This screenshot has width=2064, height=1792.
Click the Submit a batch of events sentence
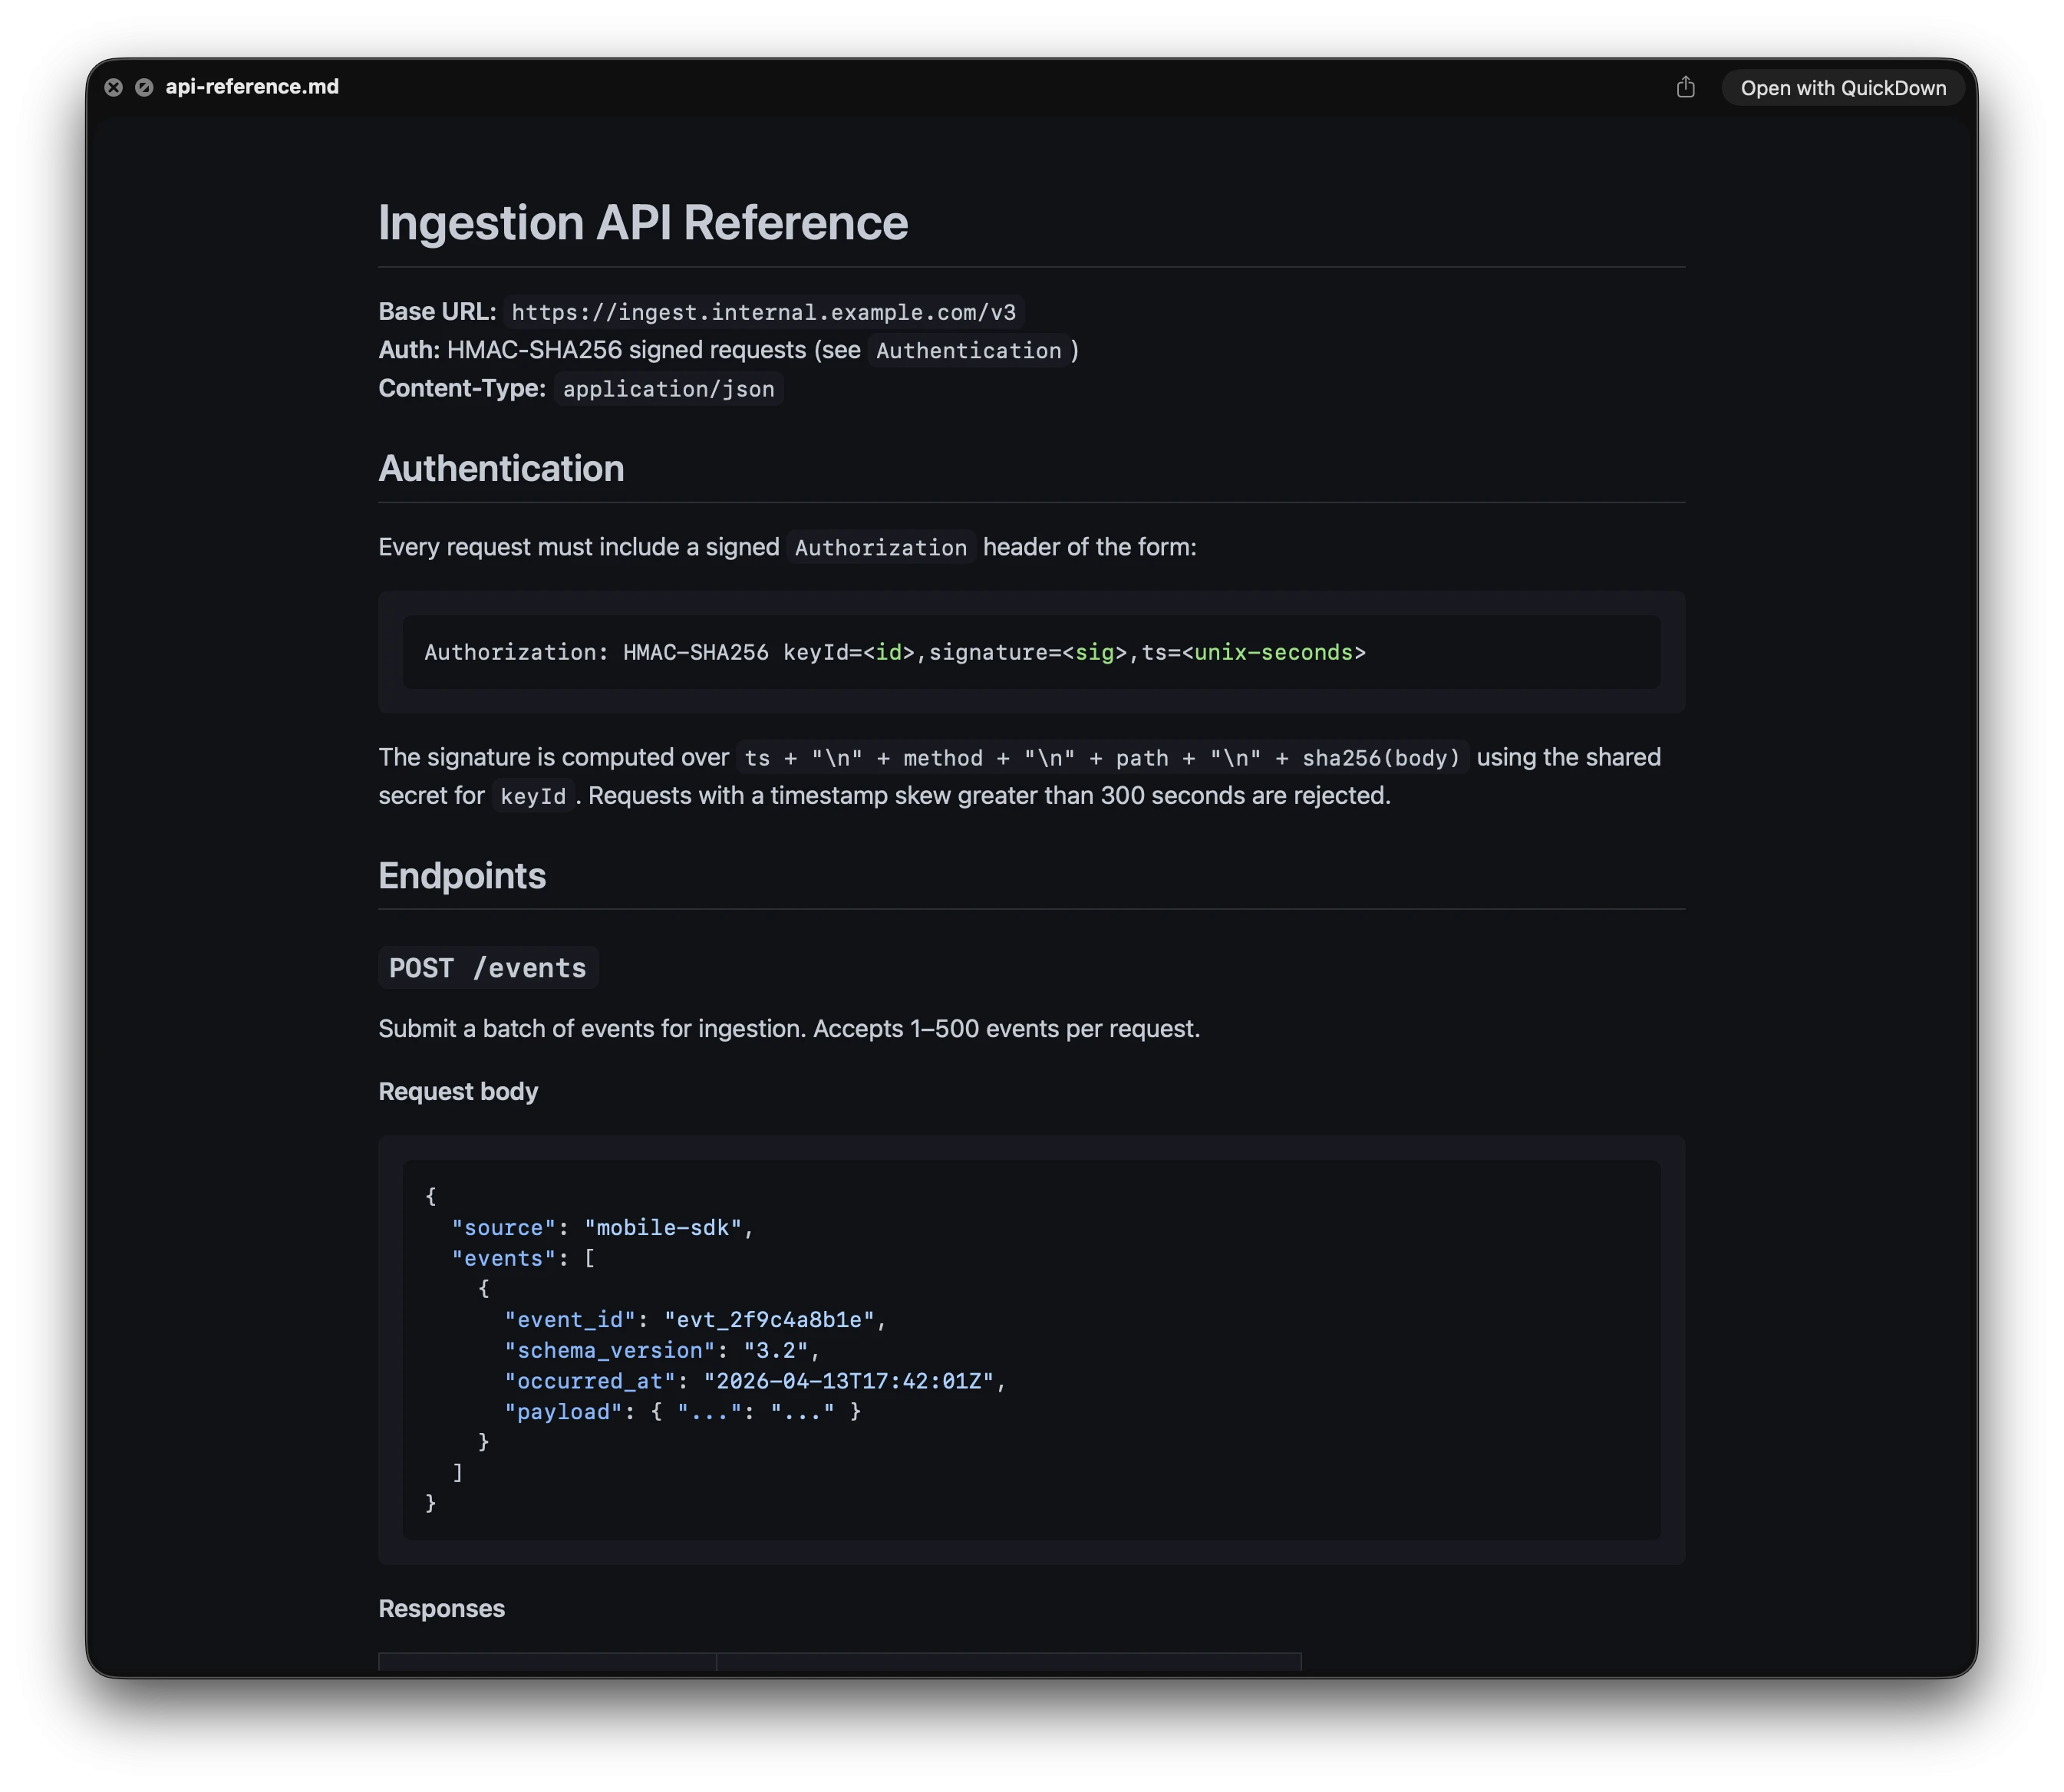coord(789,1028)
